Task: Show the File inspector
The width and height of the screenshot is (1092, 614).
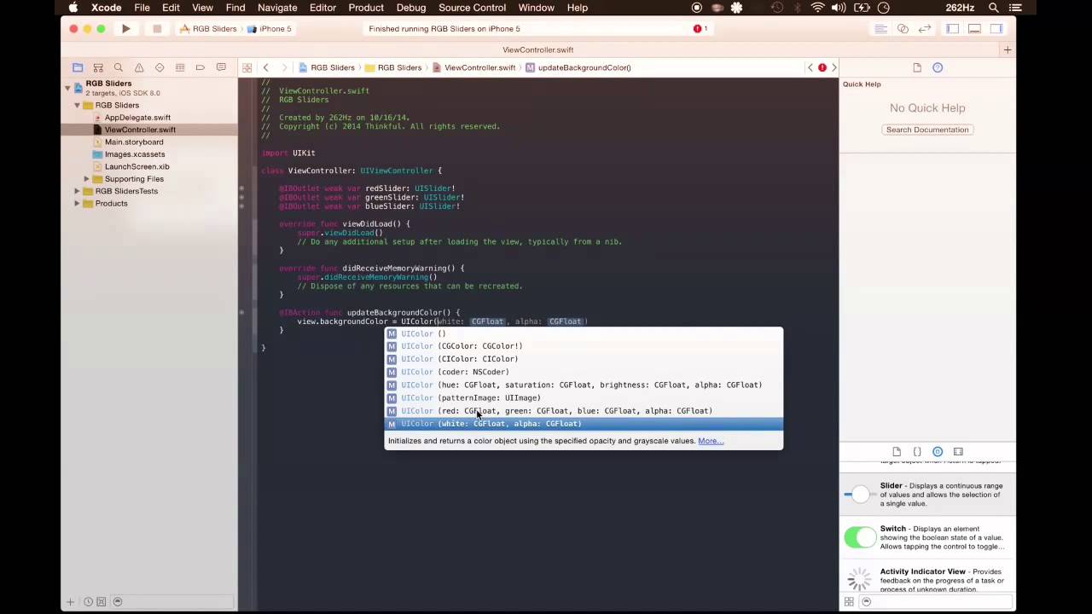Action: [x=917, y=67]
